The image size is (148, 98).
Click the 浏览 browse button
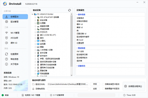pyautogui.click(x=95, y=84)
